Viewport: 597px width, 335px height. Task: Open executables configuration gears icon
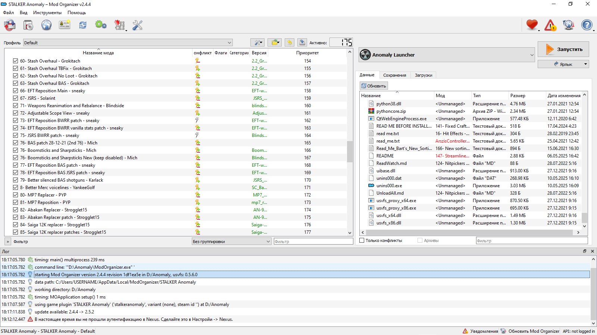(x=101, y=25)
